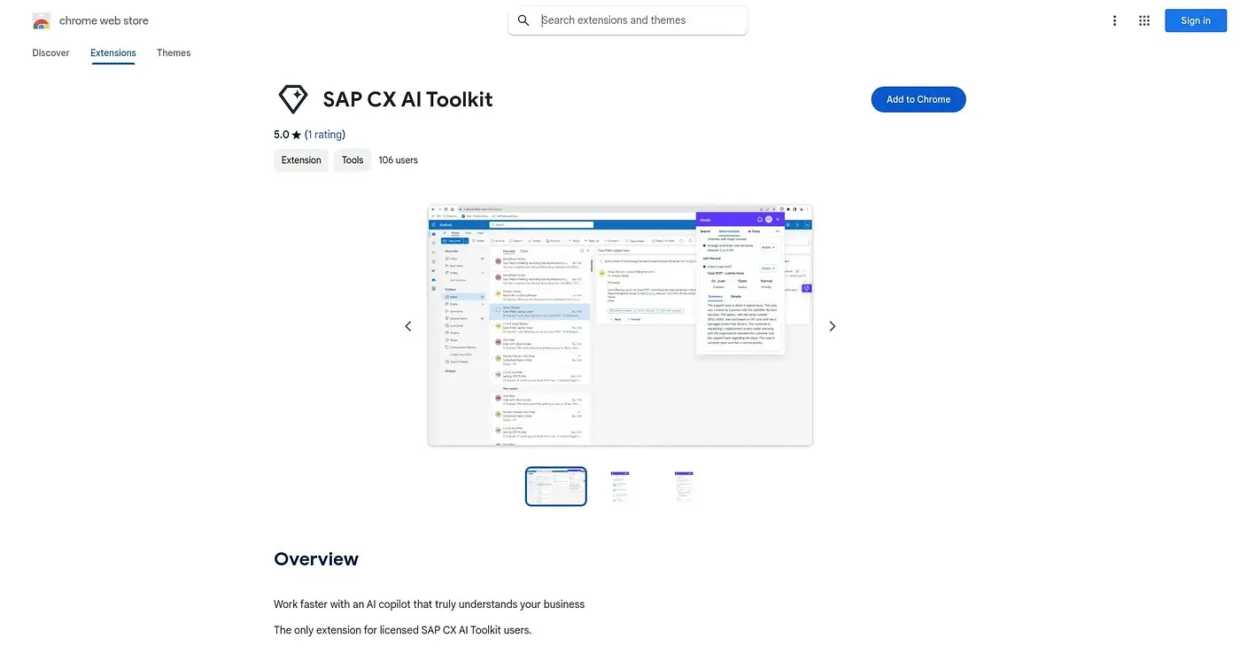The width and height of the screenshot is (1240, 646).
Task: Sign in to Chrome Web Store
Action: 1196,20
